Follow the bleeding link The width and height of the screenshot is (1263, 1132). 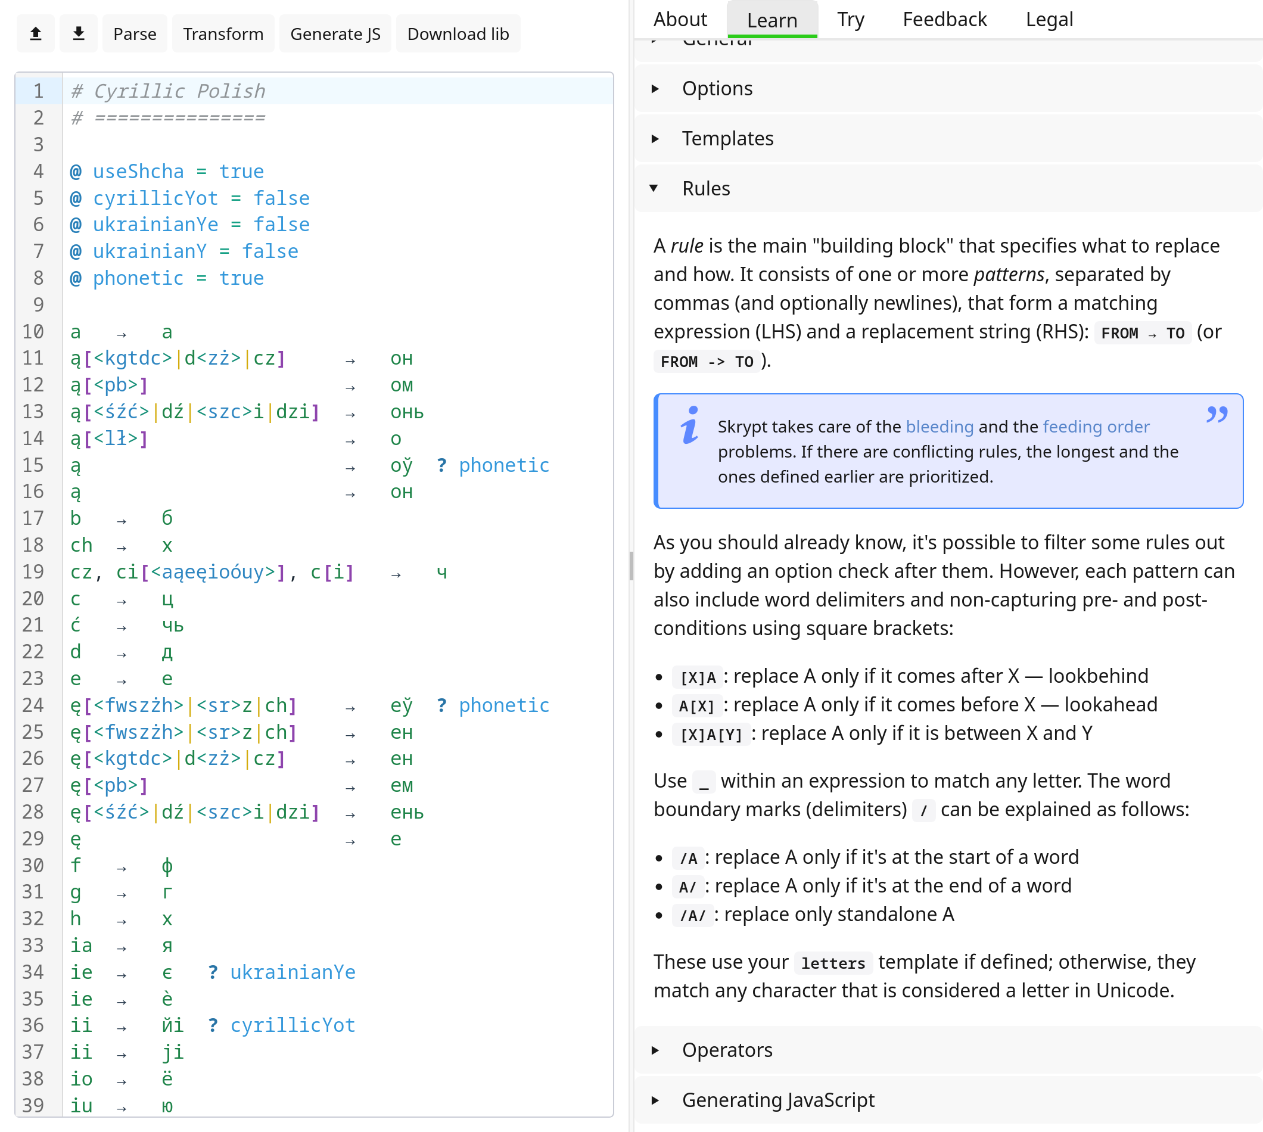[939, 427]
